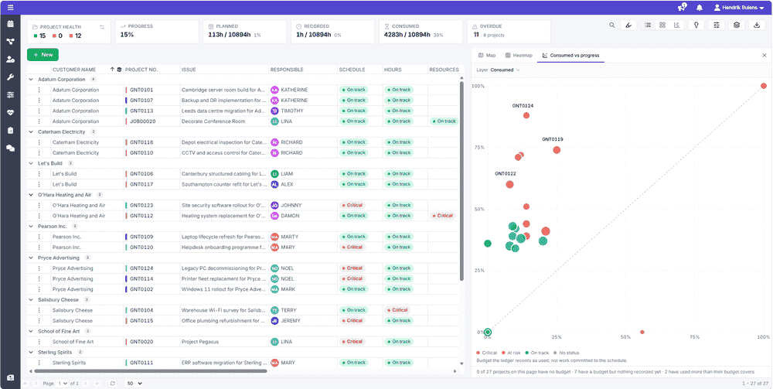
Task: Toggle the At risk legend entry
Action: click(511, 353)
